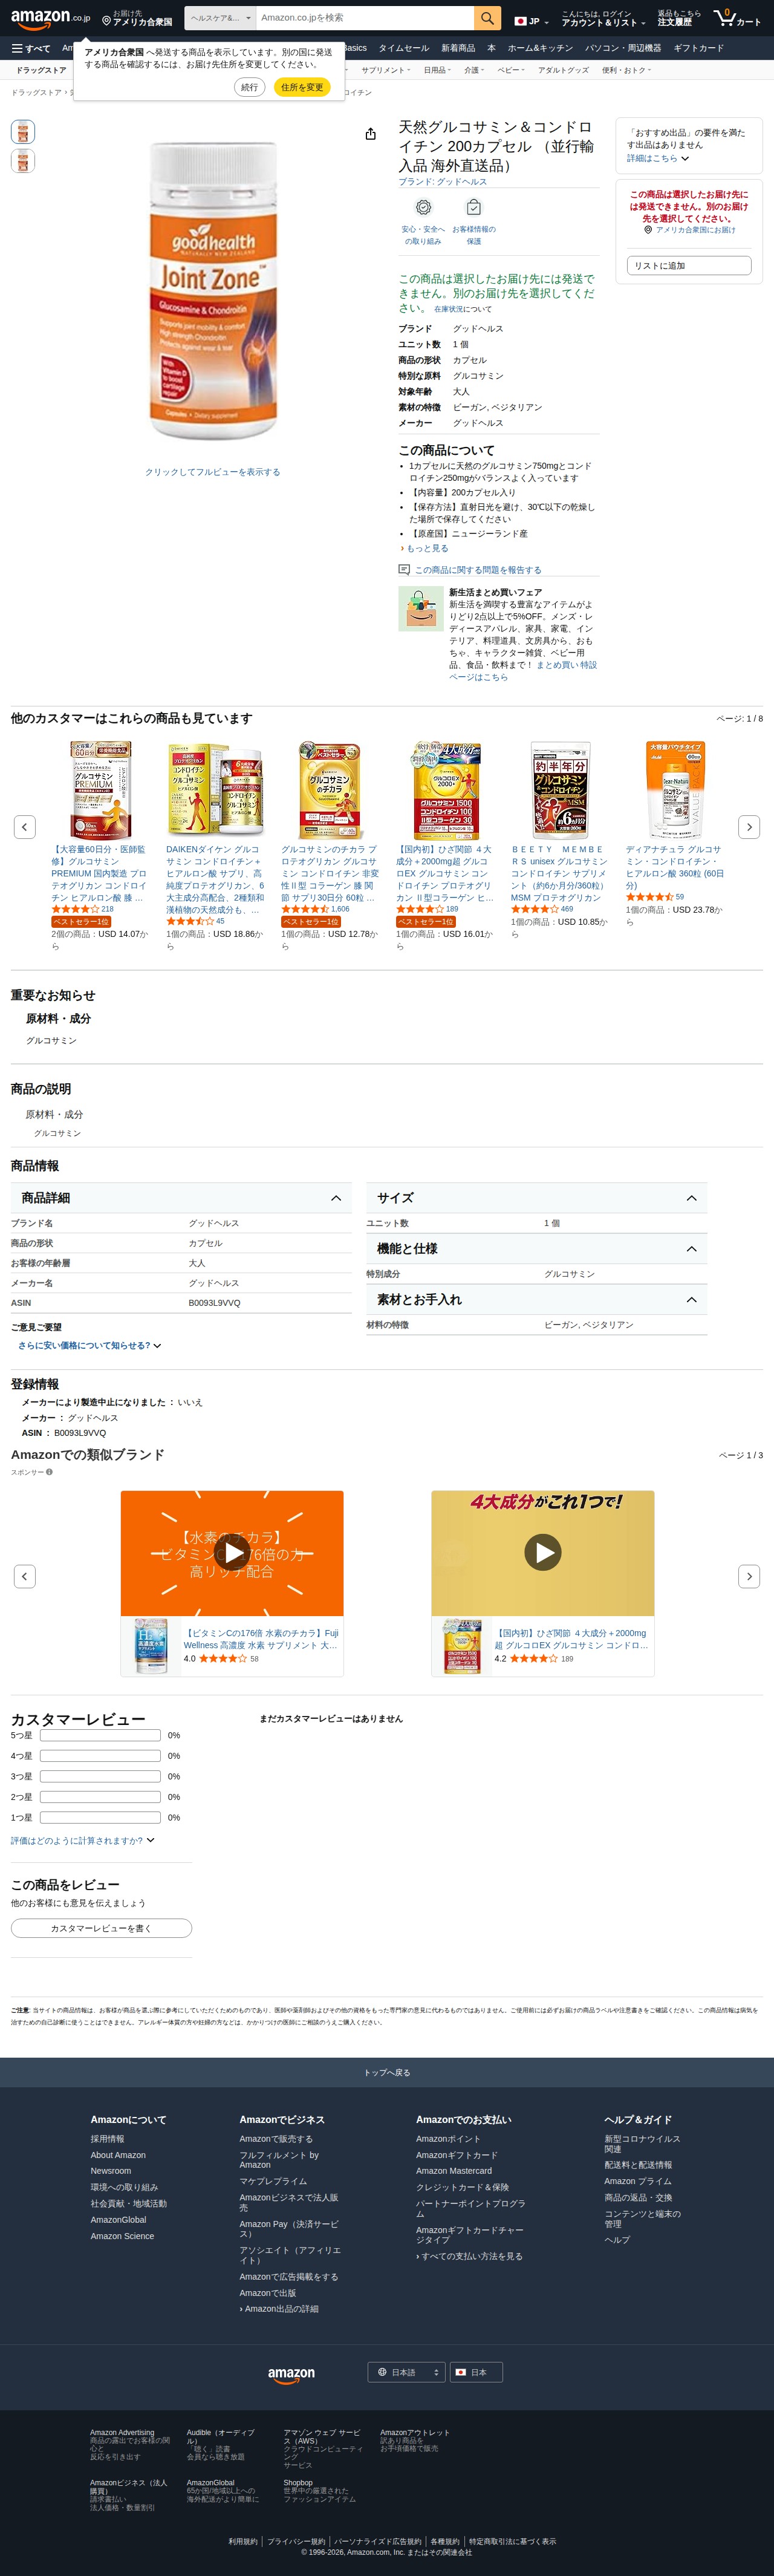Expand さらに安い価格について知らせる?

(89, 1346)
